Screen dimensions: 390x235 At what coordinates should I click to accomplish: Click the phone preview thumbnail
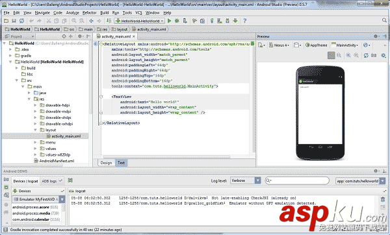tap(320, 113)
